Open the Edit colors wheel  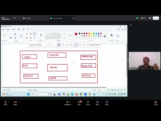(105, 36)
